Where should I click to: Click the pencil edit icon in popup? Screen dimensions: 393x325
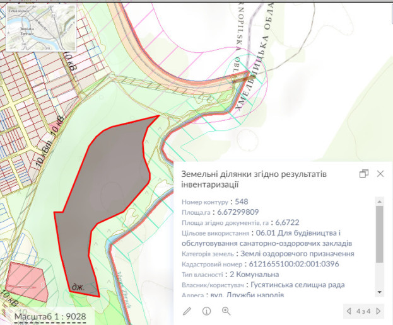pyautogui.click(x=187, y=311)
